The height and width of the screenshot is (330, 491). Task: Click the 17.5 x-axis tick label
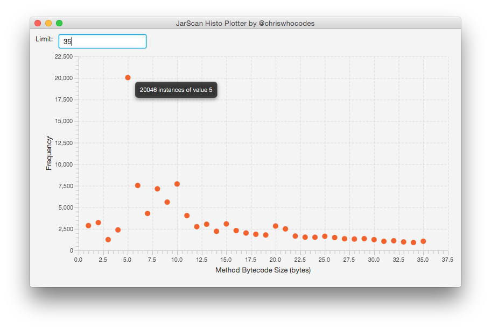pyautogui.click(x=250, y=260)
